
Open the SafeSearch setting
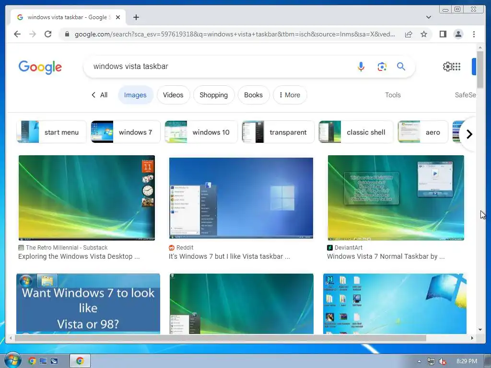pos(465,95)
